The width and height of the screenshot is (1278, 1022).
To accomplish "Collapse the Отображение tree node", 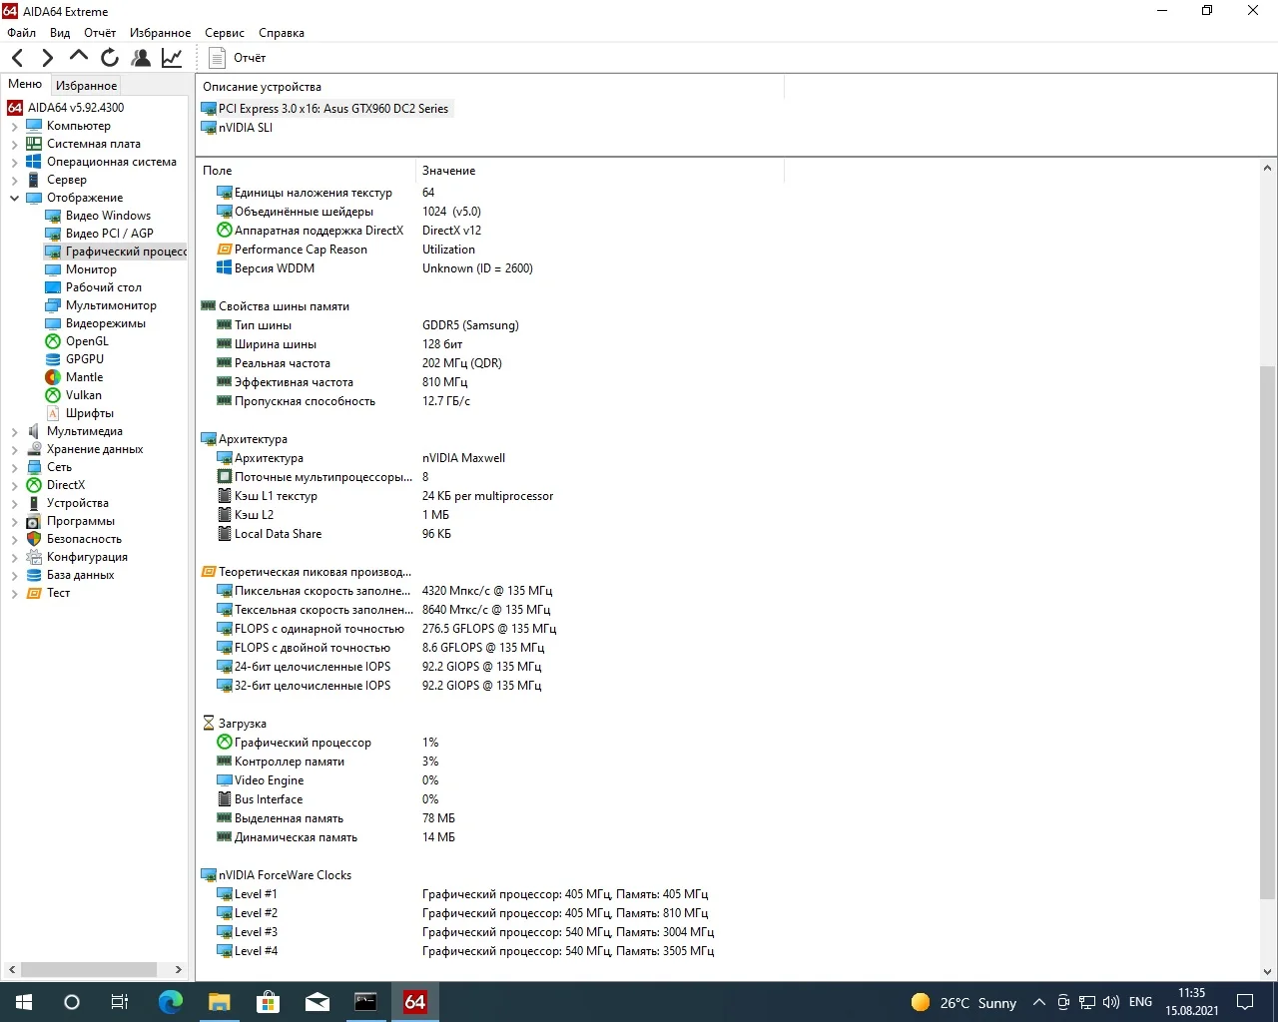I will click(x=14, y=199).
